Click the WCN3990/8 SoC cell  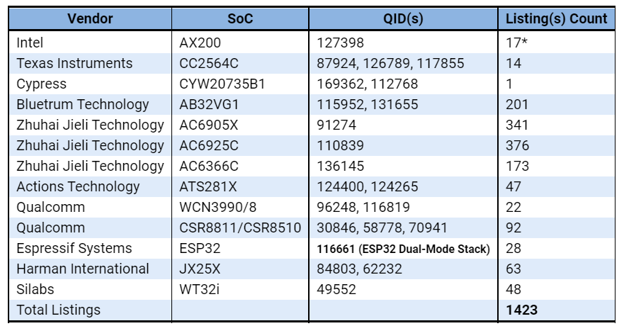pyautogui.click(x=215, y=207)
